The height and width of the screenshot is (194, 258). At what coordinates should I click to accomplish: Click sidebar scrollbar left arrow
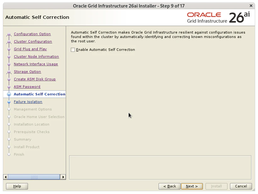pyautogui.click(x=6, y=177)
